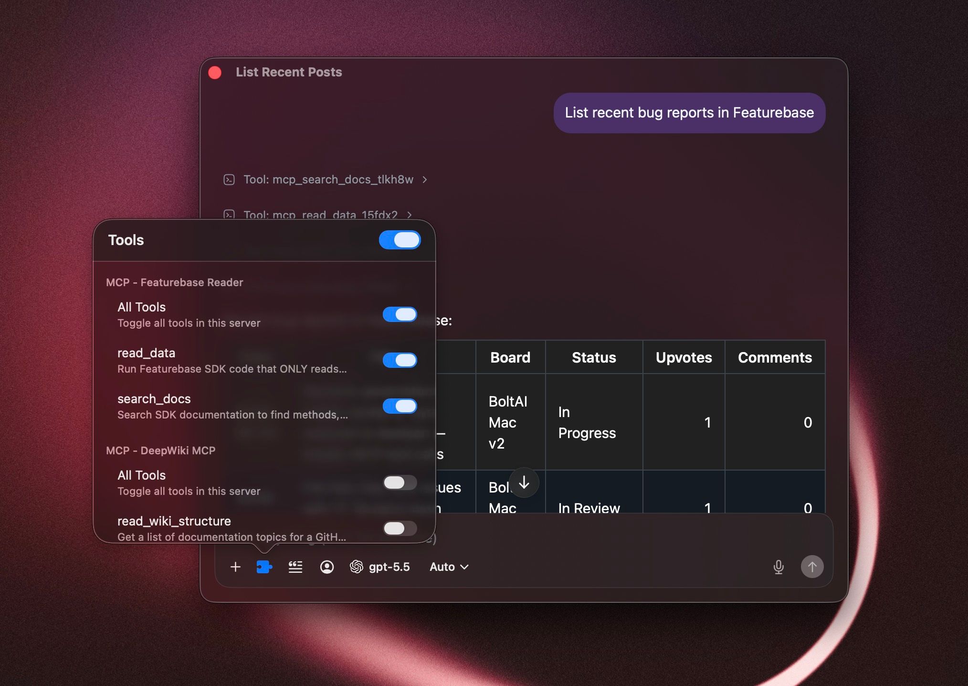Image resolution: width=968 pixels, height=686 pixels.
Task: Expand the mcp_read_data tool call chevron
Action: (x=410, y=215)
